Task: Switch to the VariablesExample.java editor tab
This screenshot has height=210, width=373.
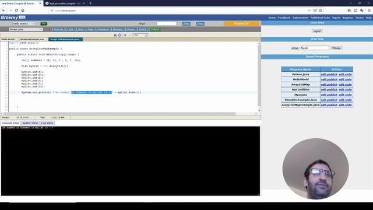Action: 33,39
